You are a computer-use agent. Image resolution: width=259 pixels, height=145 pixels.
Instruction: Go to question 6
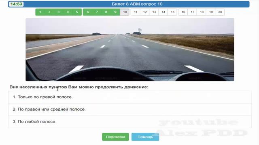click(88, 12)
